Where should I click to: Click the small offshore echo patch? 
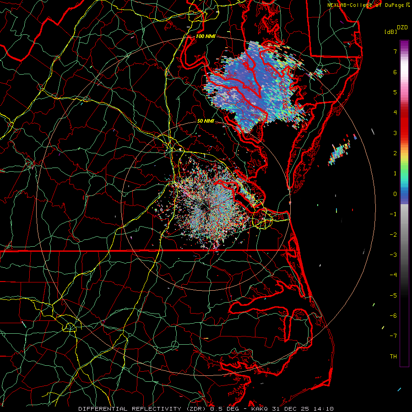[340, 151]
